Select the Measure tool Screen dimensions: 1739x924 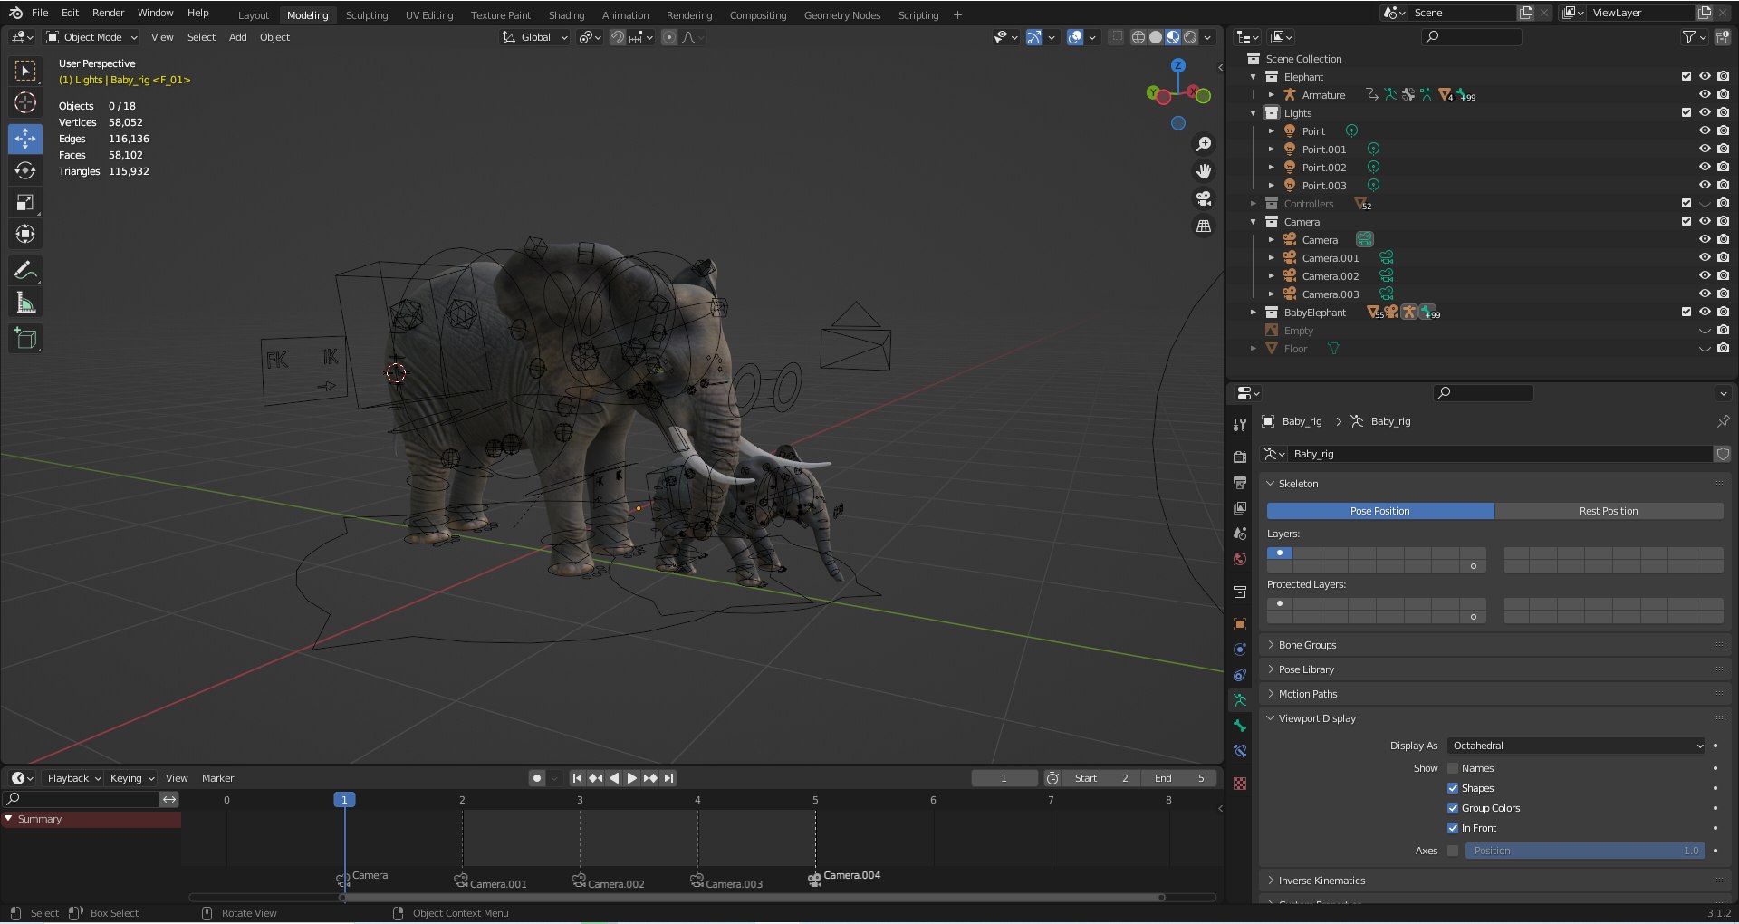(x=25, y=303)
